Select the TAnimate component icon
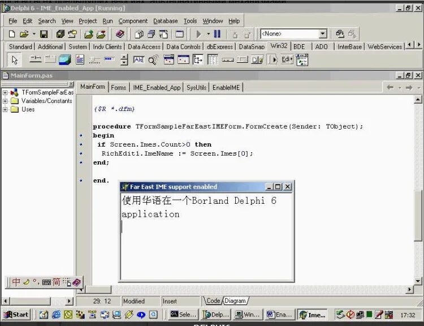Image resolution: width=424 pixels, height=326 pixels. 153,59
